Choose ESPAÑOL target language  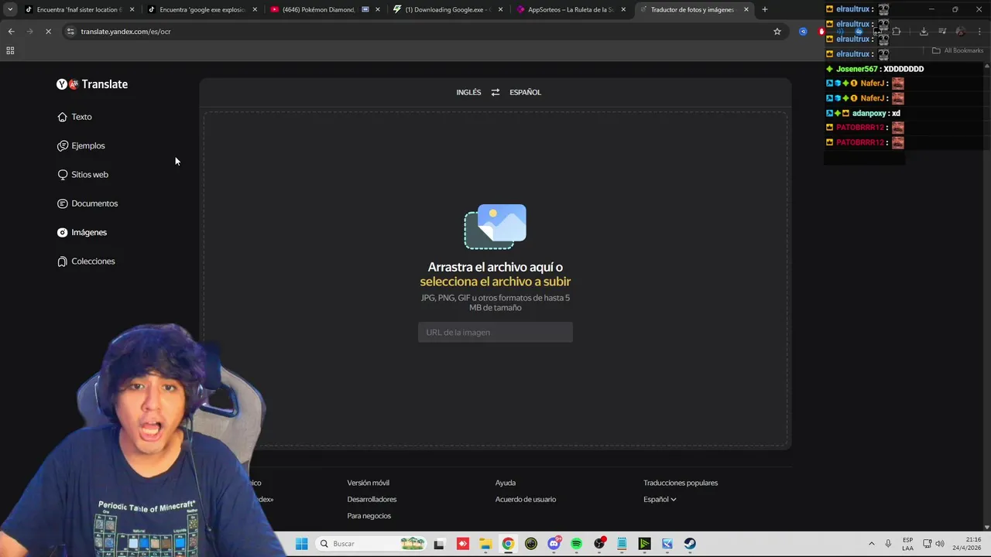[525, 92]
